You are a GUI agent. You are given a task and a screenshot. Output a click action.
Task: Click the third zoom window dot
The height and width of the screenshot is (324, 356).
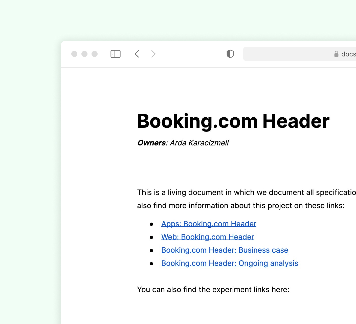pyautogui.click(x=95, y=54)
